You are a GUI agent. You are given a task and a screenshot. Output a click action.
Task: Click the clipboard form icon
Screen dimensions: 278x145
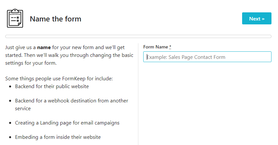pos(15,19)
